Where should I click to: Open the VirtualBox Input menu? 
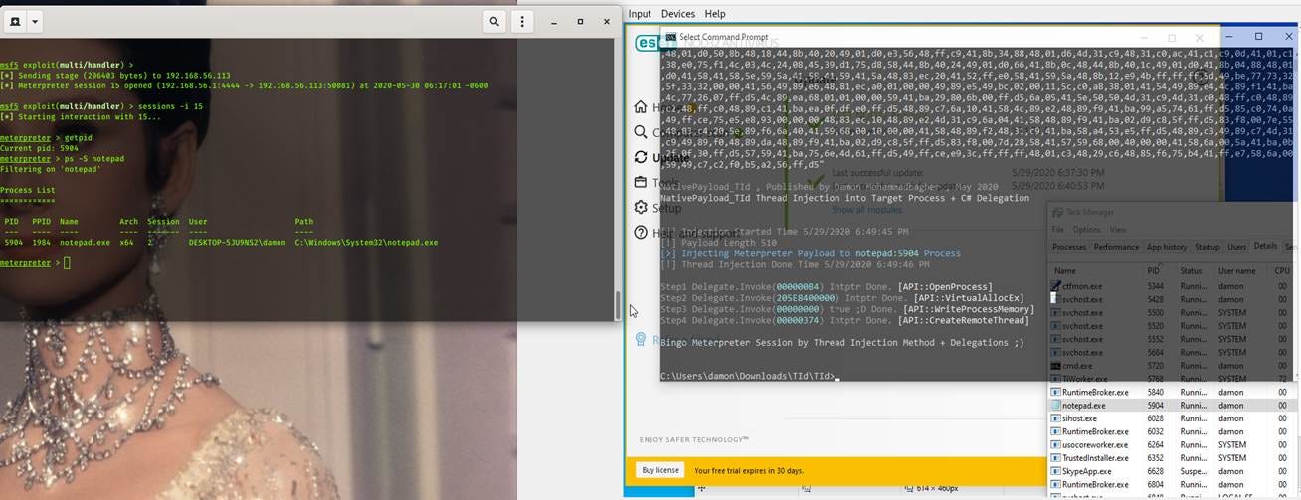[x=640, y=14]
